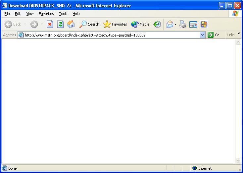Refresh the page with green arrows icon

[61, 24]
